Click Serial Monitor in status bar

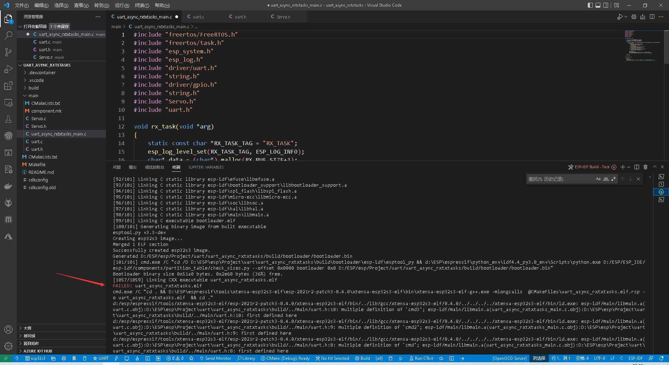pyautogui.click(x=215, y=358)
